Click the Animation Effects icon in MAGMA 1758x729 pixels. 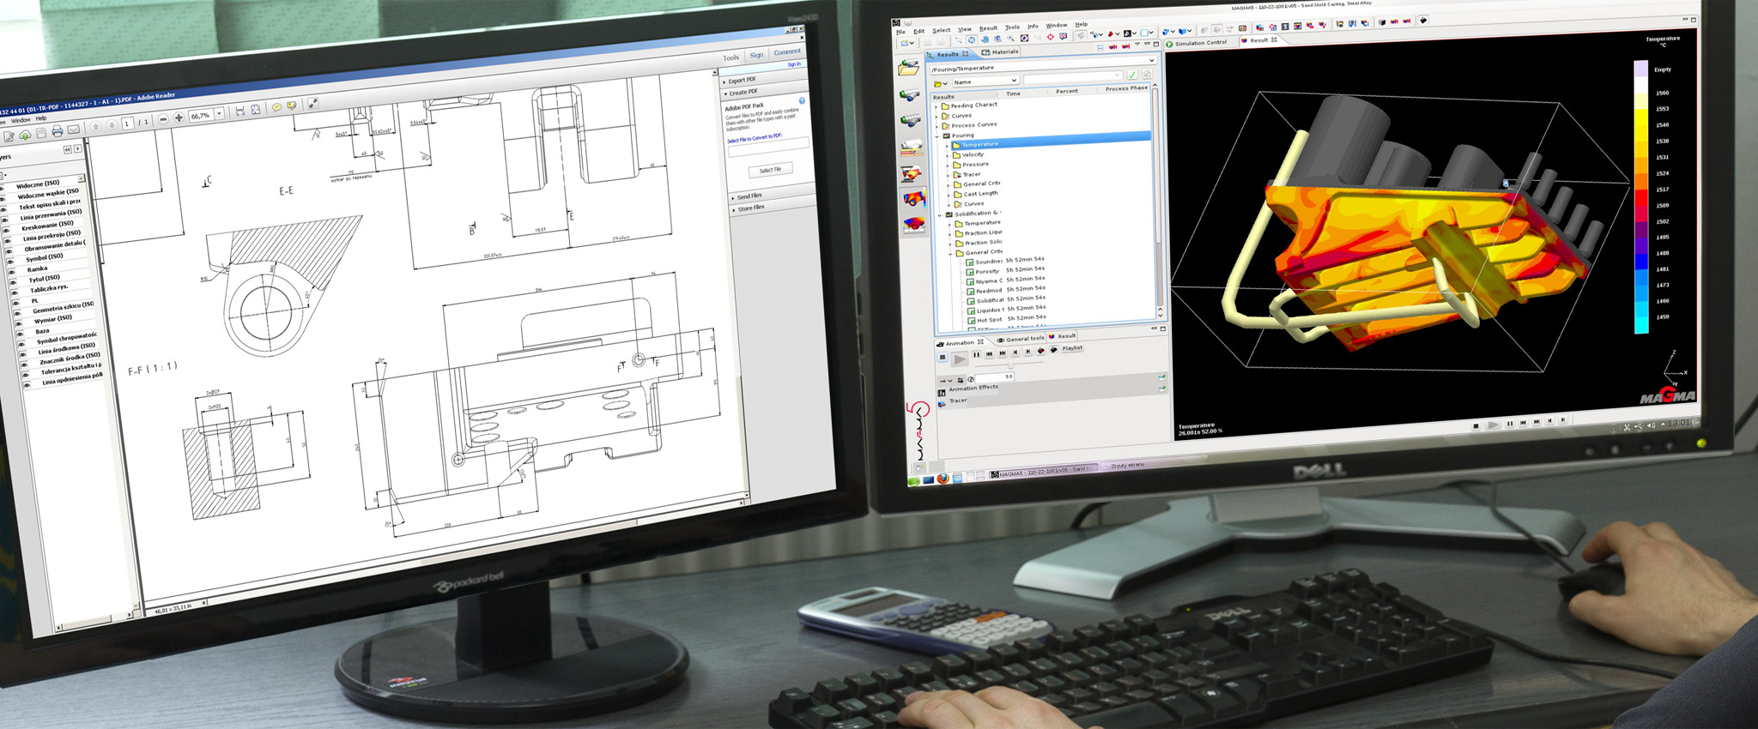pos(942,392)
